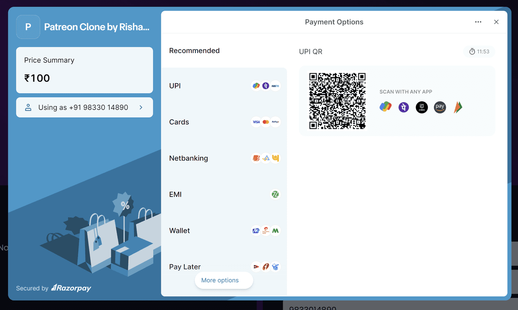518x310 pixels.
Task: Click the Mastercard logo in the Cards row
Action: [266, 122]
